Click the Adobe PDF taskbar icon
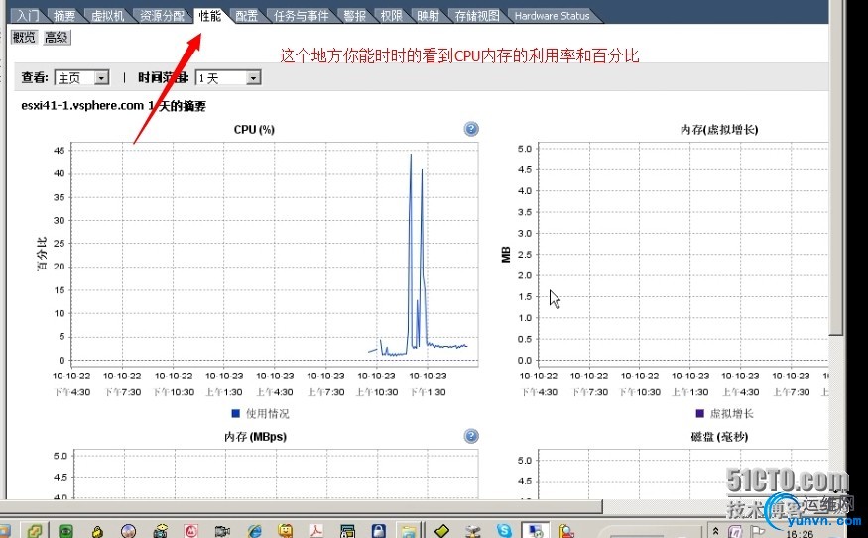Image resolution: width=868 pixels, height=538 pixels. coord(316,531)
